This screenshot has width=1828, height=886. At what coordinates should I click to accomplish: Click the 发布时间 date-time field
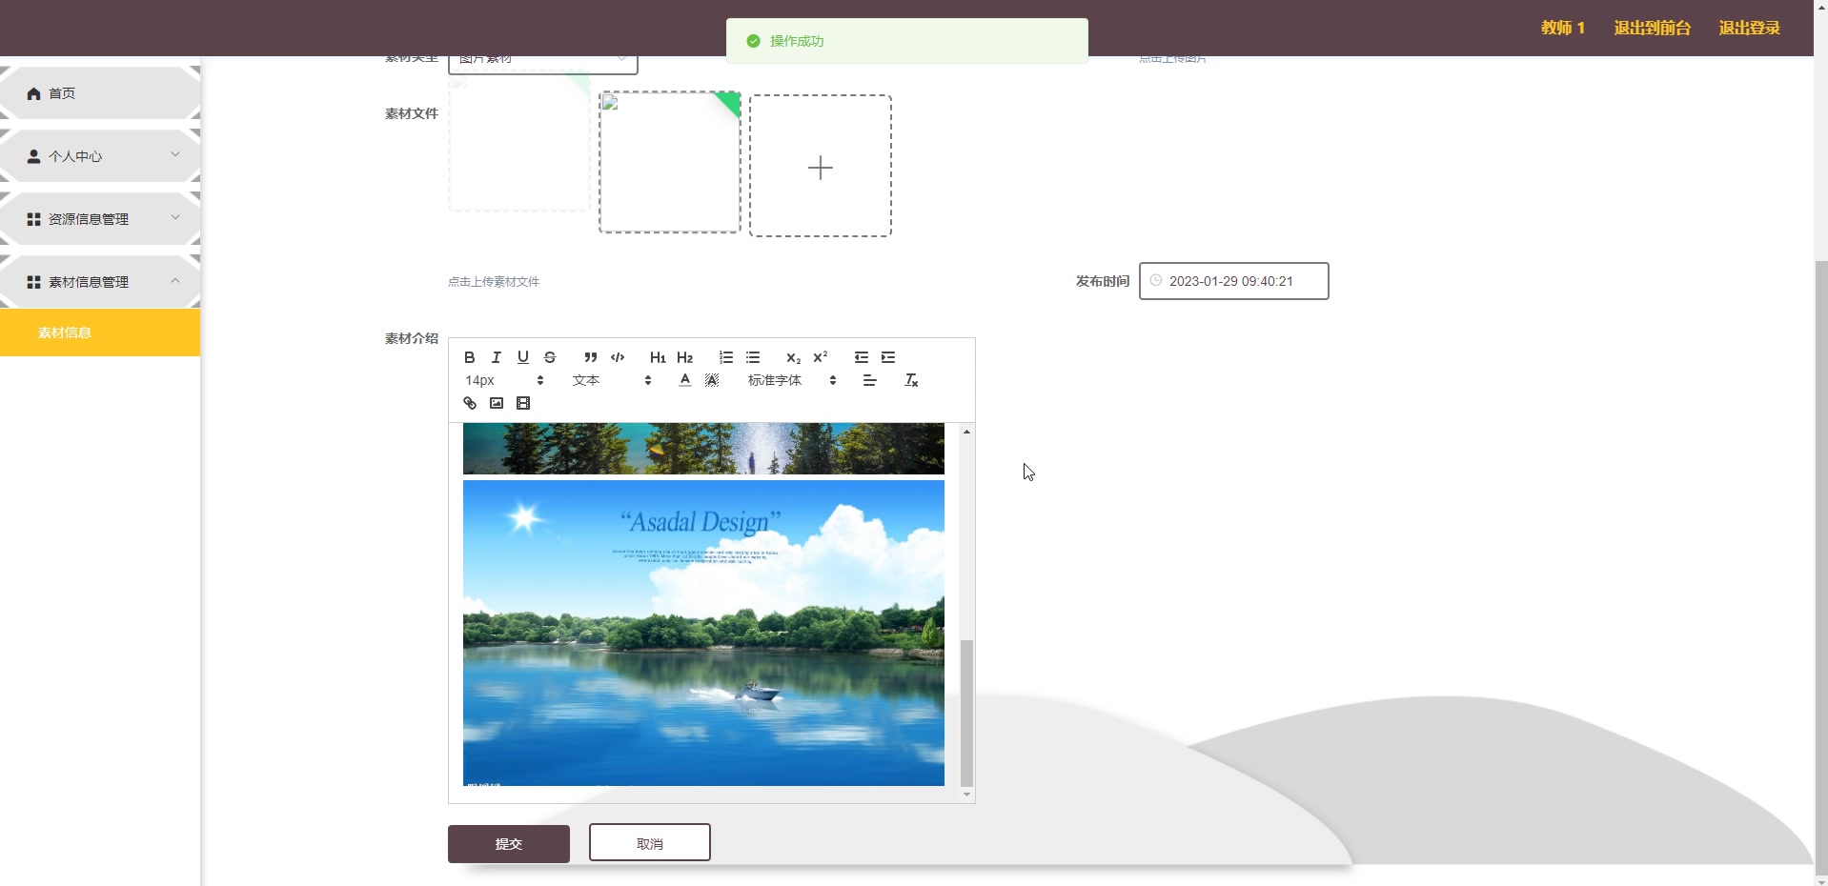[x=1234, y=281]
